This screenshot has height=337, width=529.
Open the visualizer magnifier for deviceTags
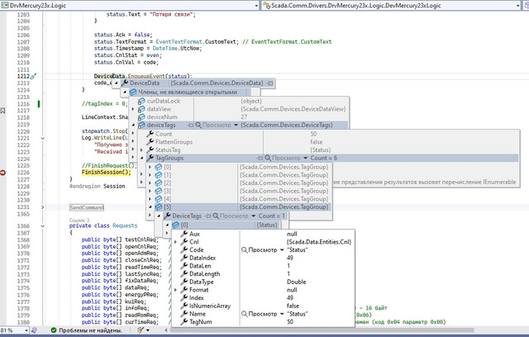click(198, 125)
